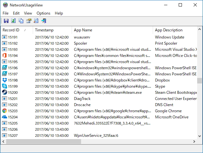Sort by the App Description column header
Viewport: 203px width, 153px height.
tap(175, 30)
